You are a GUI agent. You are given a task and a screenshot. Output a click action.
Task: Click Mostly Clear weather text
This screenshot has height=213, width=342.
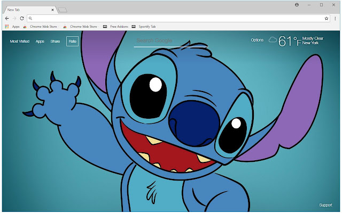click(313, 38)
